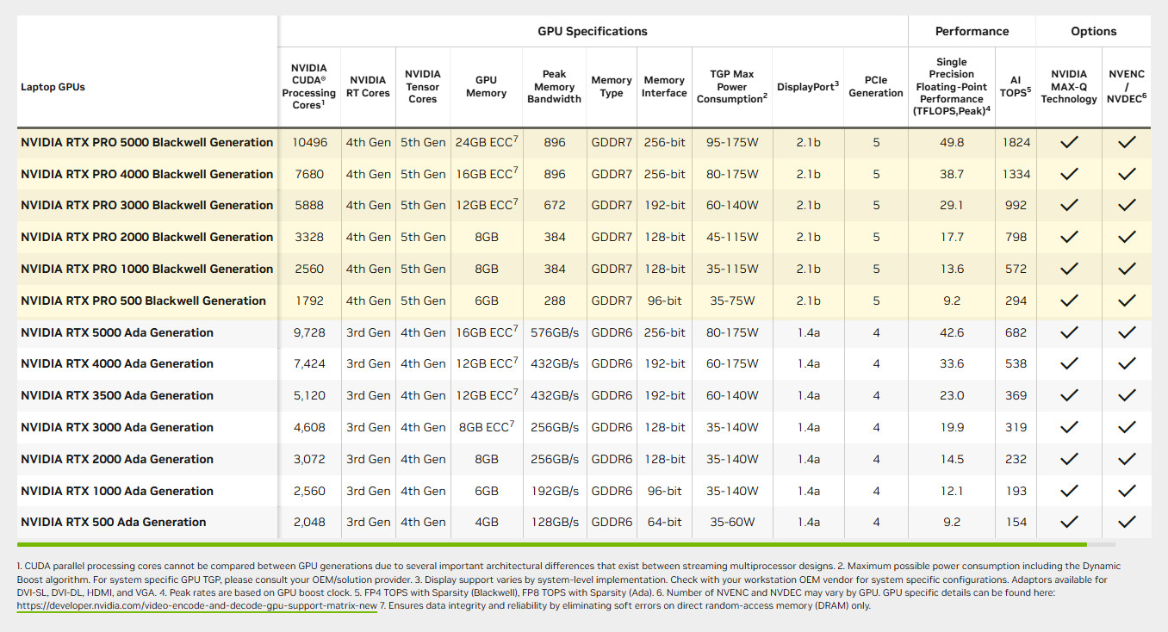Click the TGP Max Power Consumption header
Screen dimensions: 1168x632
coord(731,86)
